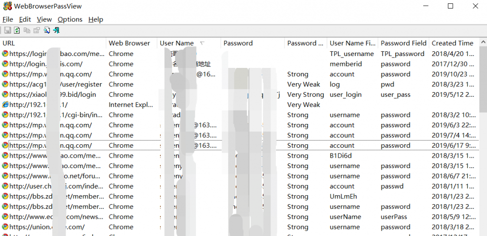This screenshot has width=487, height=236.
Task: Click the Chrome icon of the memberid row
Action: (5, 64)
